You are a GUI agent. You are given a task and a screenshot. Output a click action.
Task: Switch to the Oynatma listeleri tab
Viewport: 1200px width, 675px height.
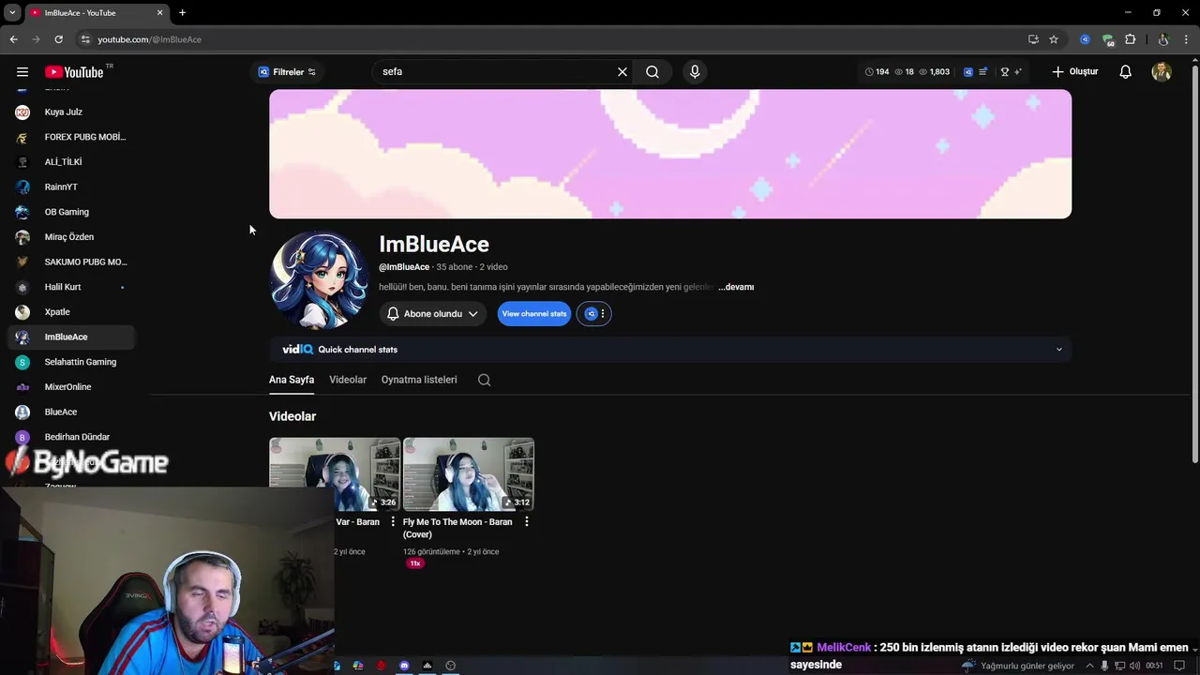419,380
